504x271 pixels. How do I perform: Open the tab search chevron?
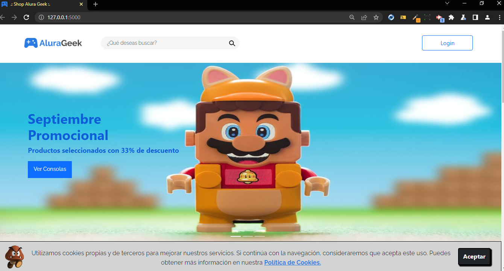pyautogui.click(x=447, y=3)
